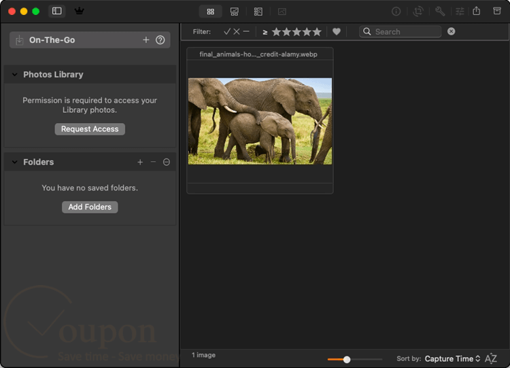Switch to grid thumbnail view

(210, 12)
